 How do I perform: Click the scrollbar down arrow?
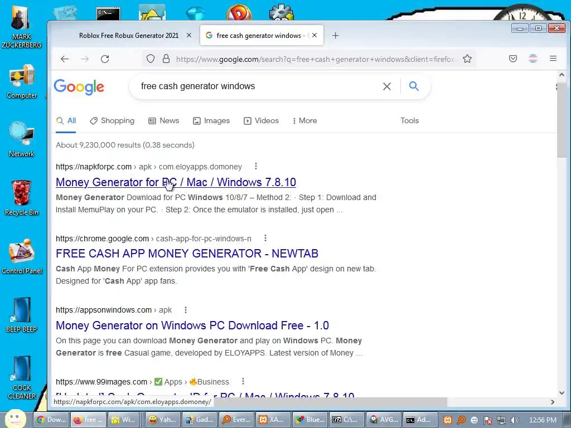[562, 393]
